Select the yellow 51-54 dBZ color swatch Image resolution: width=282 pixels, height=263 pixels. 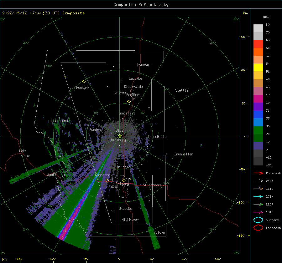pyautogui.click(x=258, y=68)
